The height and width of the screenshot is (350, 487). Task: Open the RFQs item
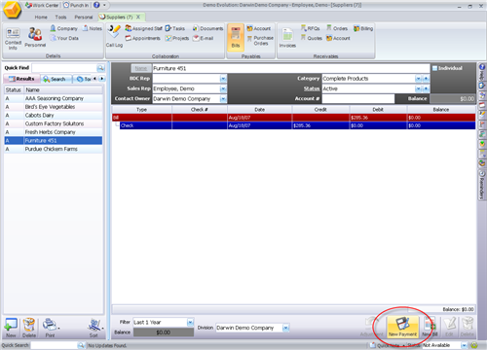310,28
